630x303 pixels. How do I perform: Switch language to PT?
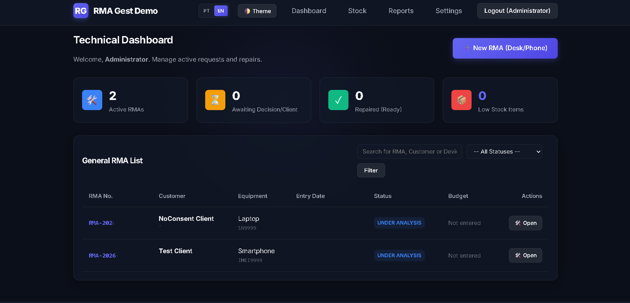tap(207, 11)
